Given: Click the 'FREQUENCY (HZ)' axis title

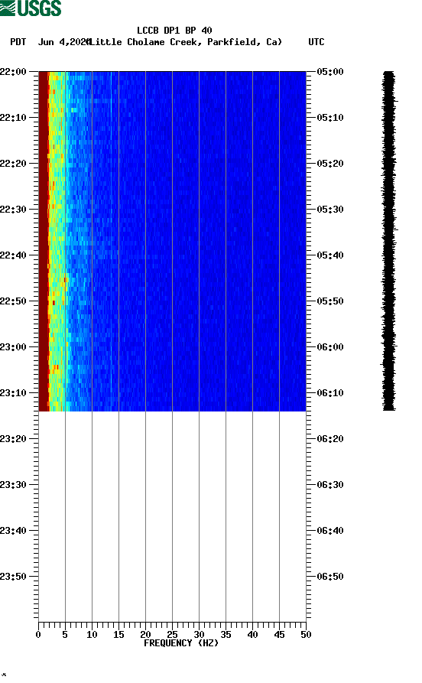Looking at the screenshot, I should coord(181,643).
